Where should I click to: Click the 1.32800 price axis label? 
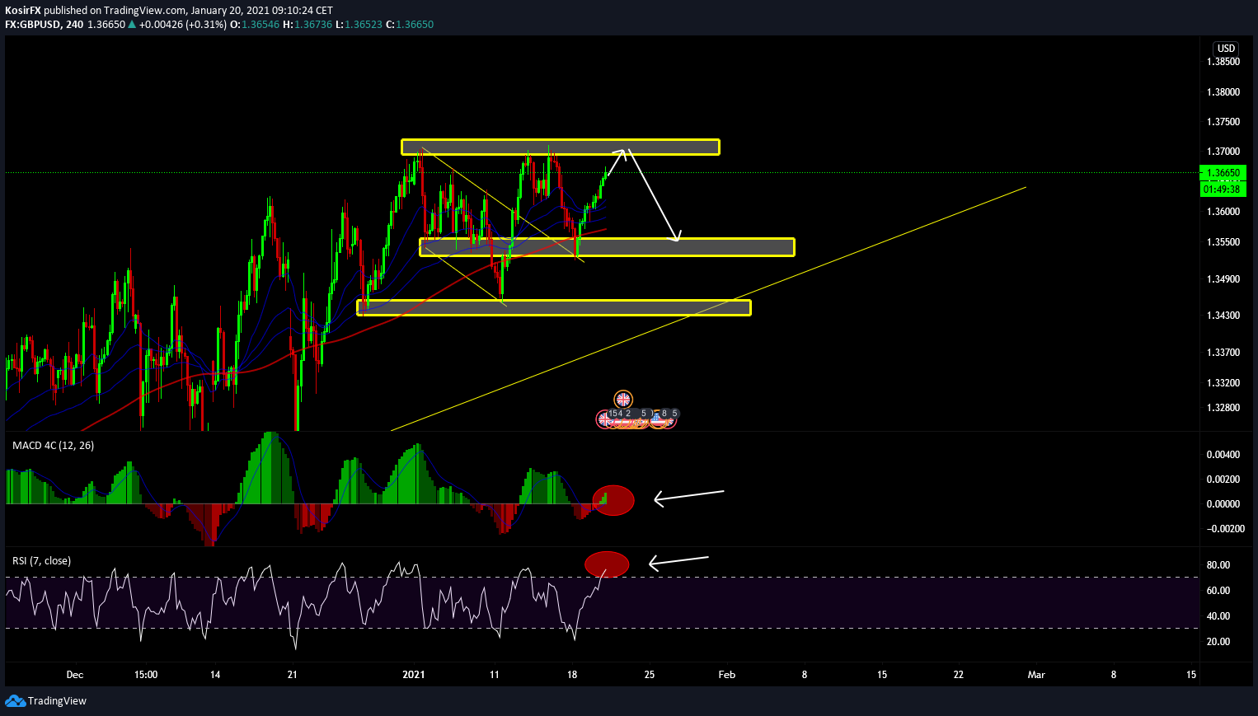[x=1223, y=408]
